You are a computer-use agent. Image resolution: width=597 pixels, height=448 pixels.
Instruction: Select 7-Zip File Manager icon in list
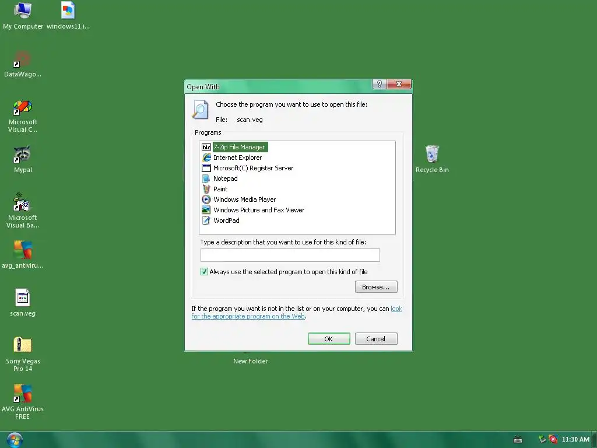206,147
